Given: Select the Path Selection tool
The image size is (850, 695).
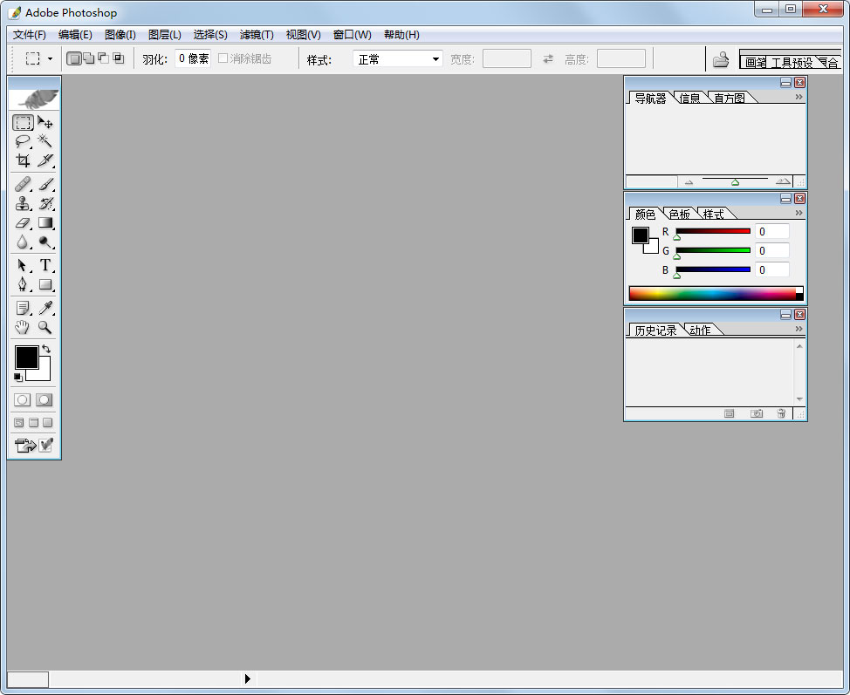Looking at the screenshot, I should [x=23, y=265].
